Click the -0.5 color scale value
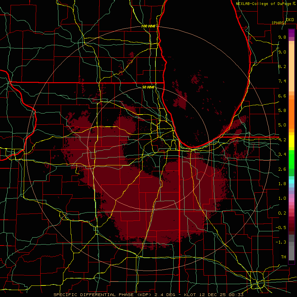297x297 pixels. 281,228
